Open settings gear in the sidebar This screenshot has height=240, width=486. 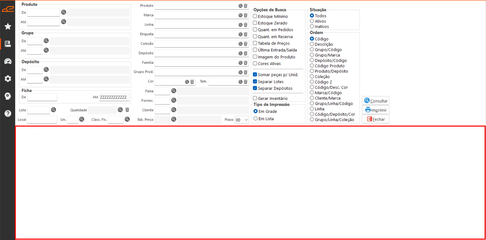click(x=8, y=79)
